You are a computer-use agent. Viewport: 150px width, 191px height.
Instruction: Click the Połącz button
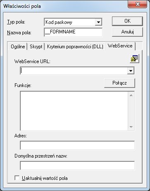119,83
